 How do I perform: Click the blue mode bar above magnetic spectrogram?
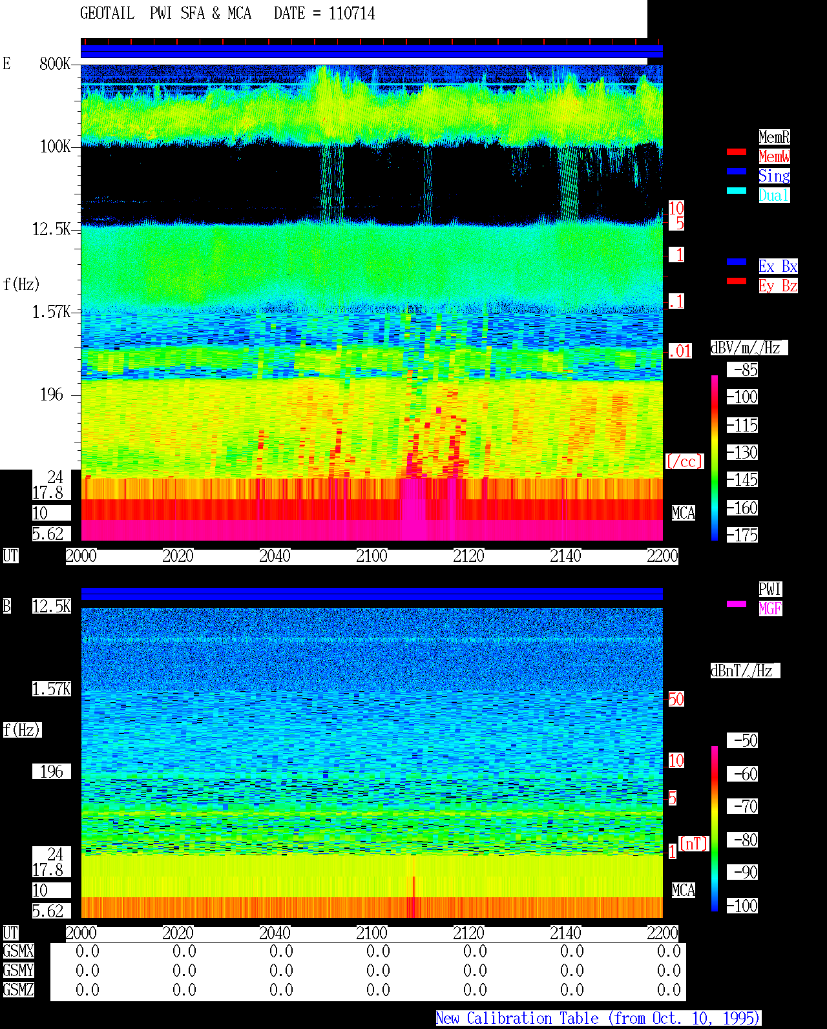pos(372,594)
